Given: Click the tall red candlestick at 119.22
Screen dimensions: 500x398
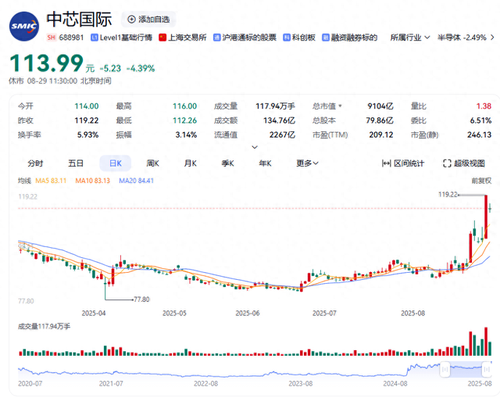Looking at the screenshot, I should click(486, 217).
